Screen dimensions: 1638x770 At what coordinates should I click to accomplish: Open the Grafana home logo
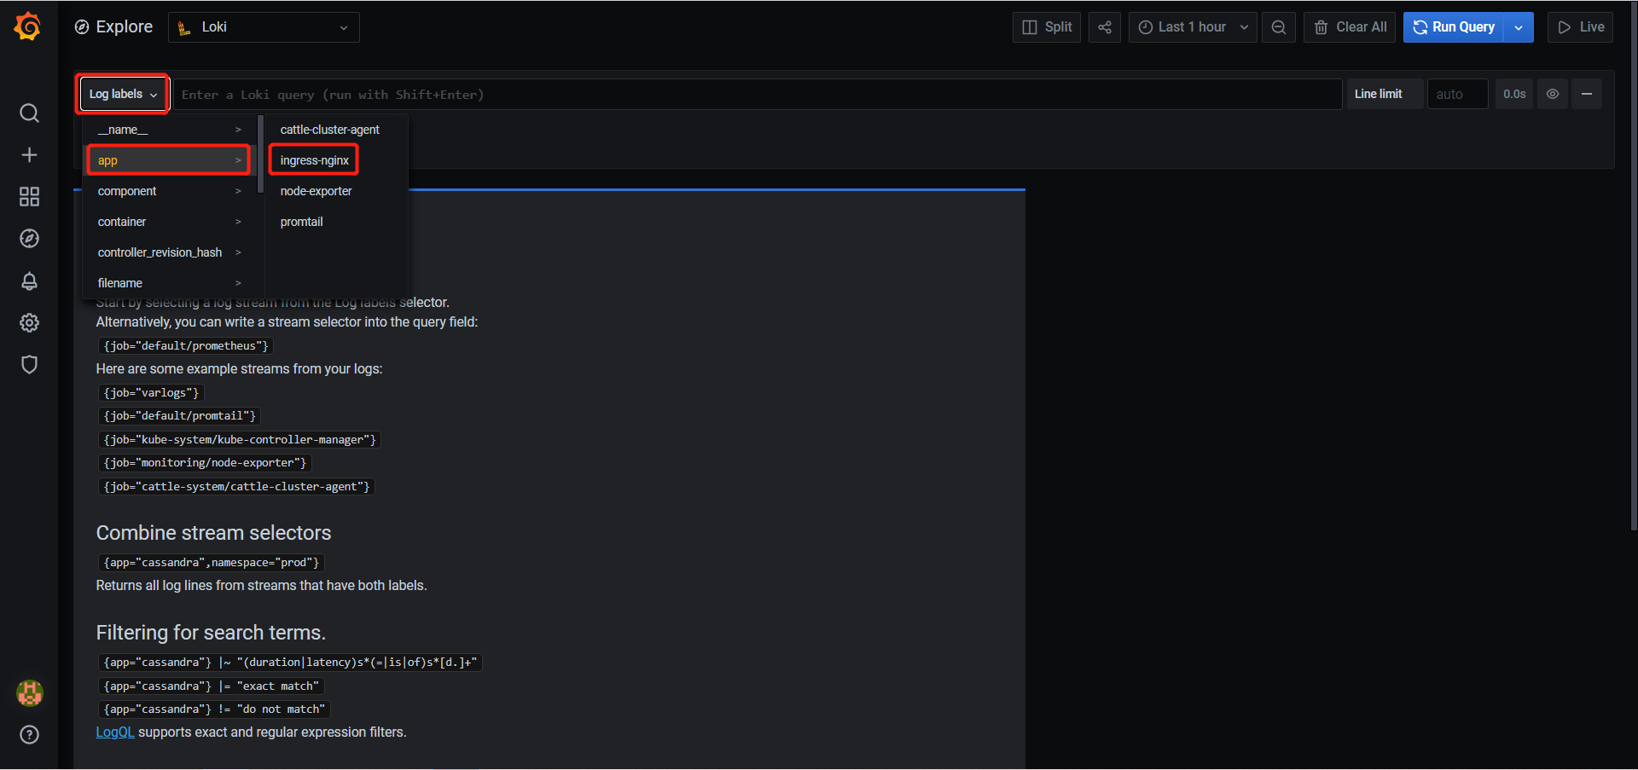[28, 26]
